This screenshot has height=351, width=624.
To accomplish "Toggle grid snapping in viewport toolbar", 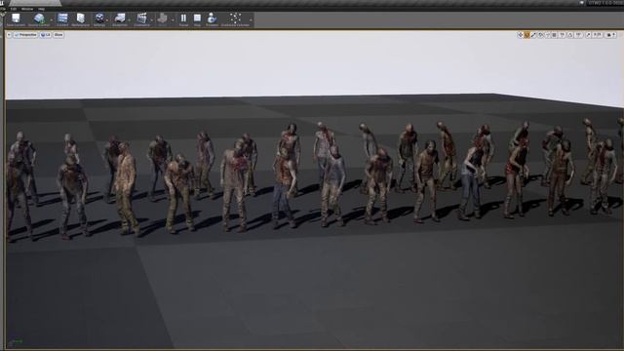I will [x=554, y=35].
